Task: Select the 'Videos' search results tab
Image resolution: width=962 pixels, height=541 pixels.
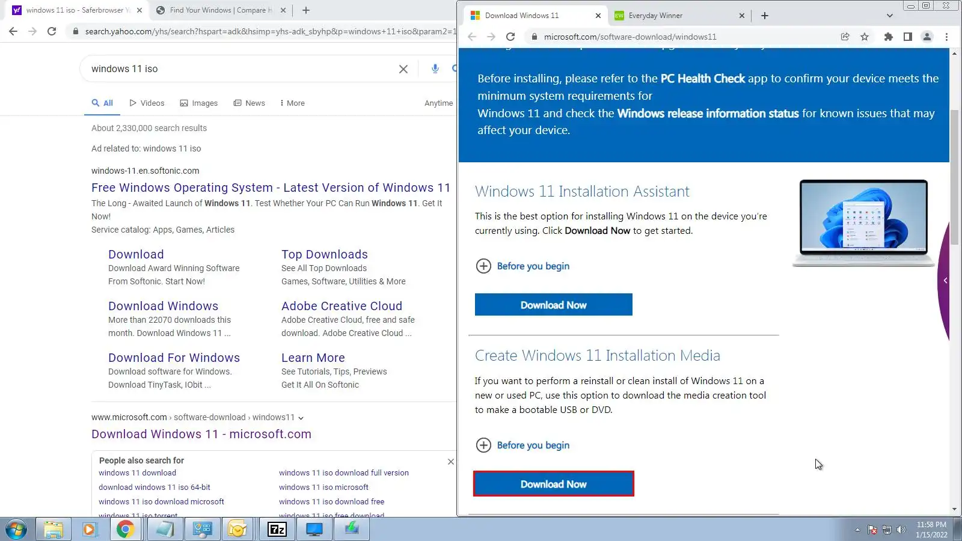Action: tap(147, 103)
